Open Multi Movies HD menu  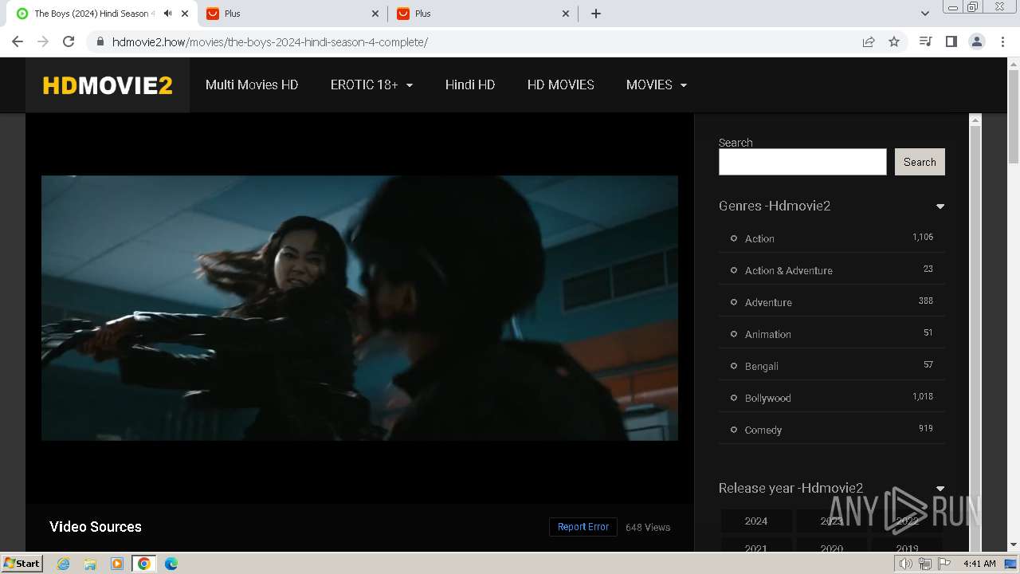pos(252,85)
